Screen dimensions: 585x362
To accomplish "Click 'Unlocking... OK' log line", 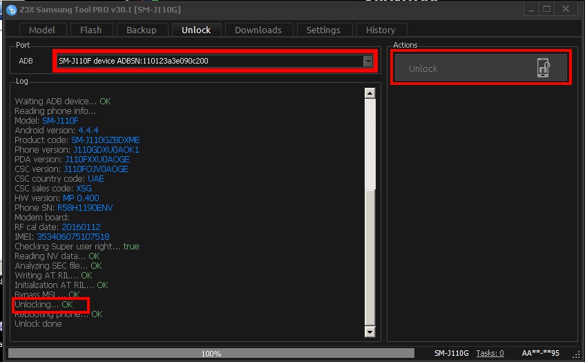I will coord(44,305).
